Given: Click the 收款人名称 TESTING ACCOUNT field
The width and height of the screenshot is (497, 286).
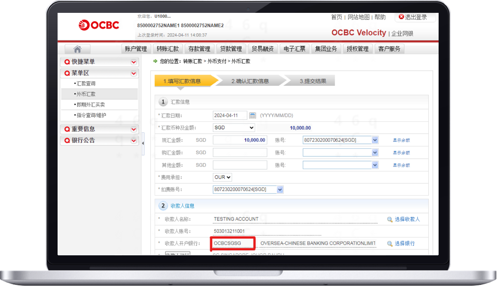Looking at the screenshot, I should tap(295, 219).
